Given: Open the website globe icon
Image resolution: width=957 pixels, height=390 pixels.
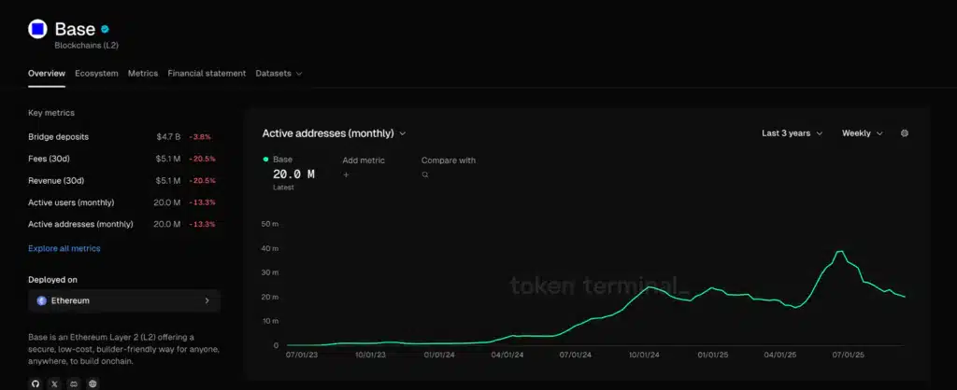Looking at the screenshot, I should (x=92, y=383).
